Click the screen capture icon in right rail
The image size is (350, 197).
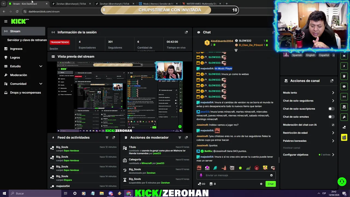344,56
